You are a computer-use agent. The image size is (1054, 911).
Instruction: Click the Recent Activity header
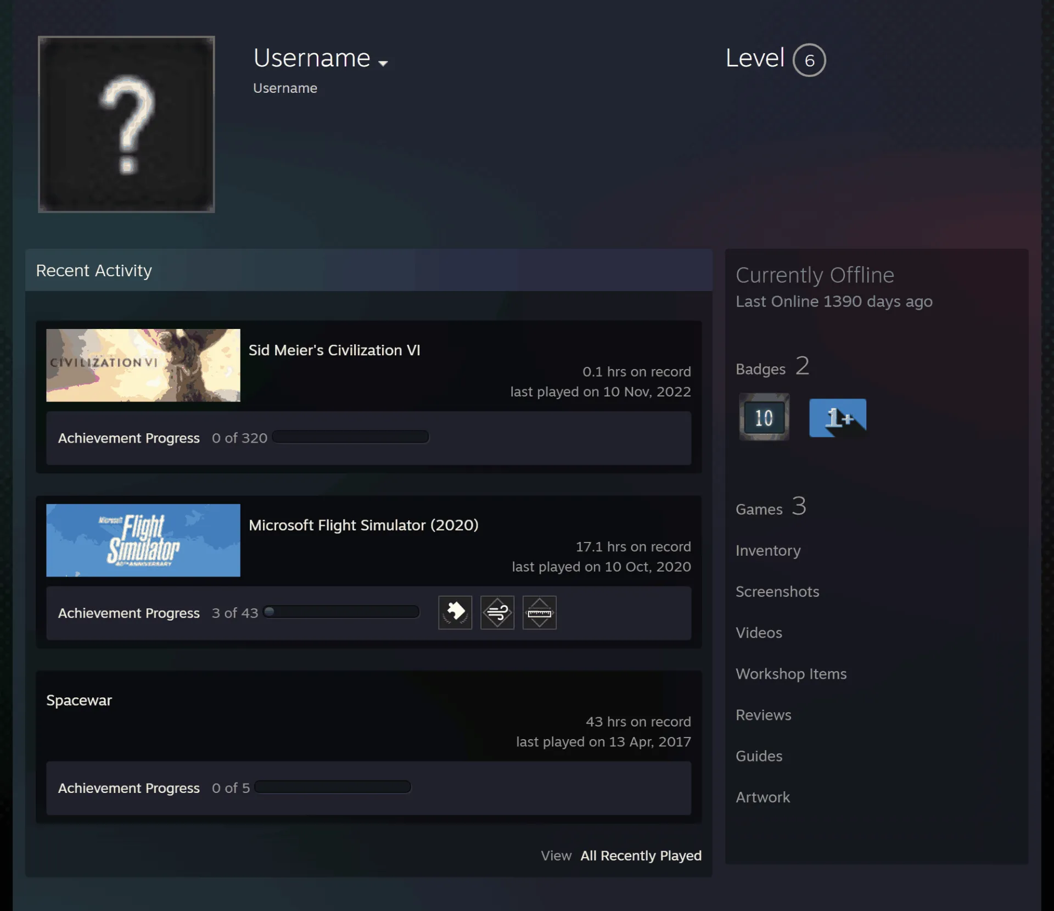pos(369,270)
